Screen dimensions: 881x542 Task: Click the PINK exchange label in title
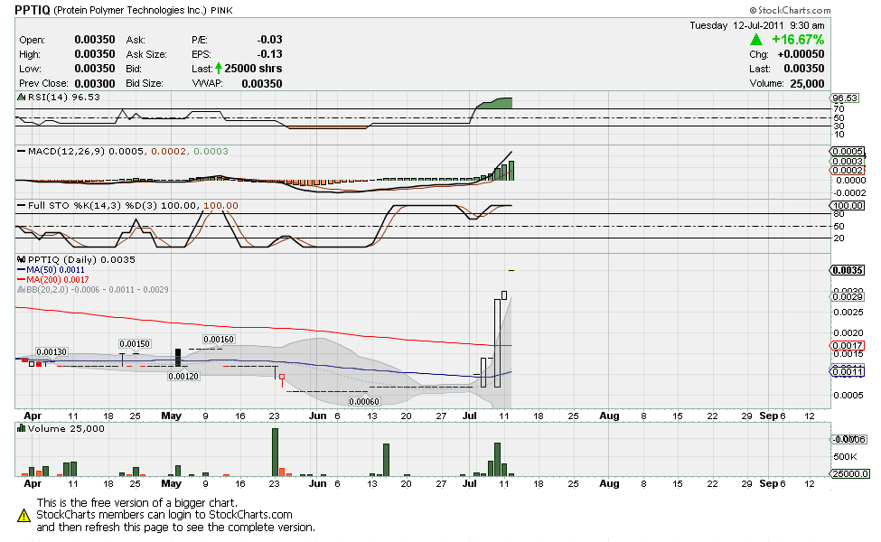click(x=222, y=10)
